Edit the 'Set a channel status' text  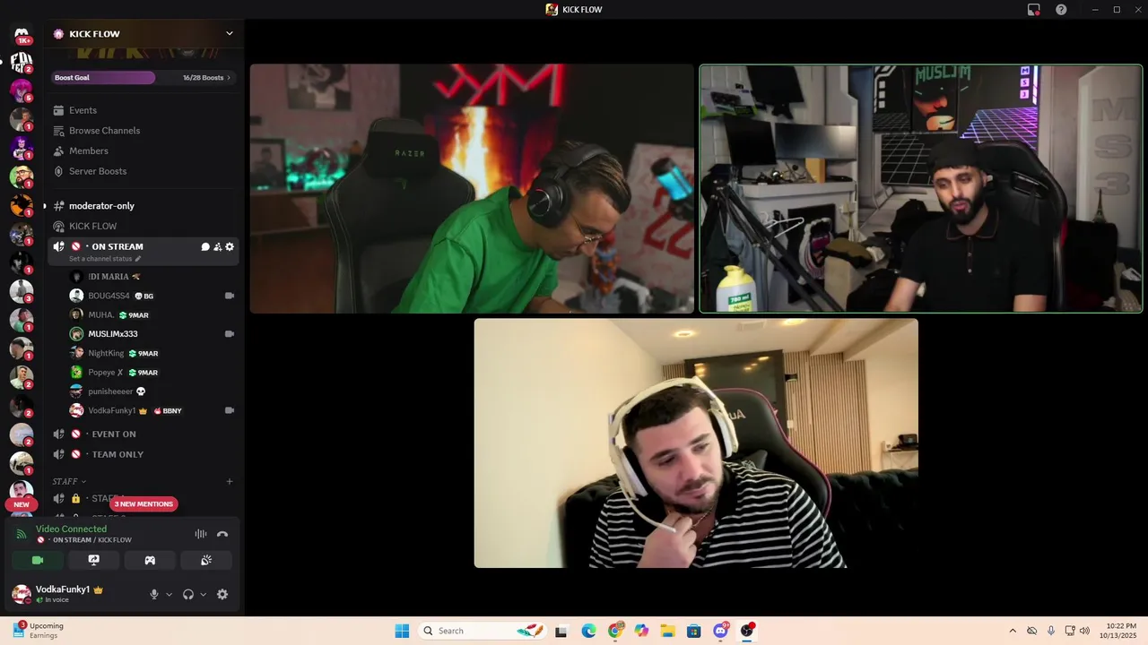tap(105, 259)
